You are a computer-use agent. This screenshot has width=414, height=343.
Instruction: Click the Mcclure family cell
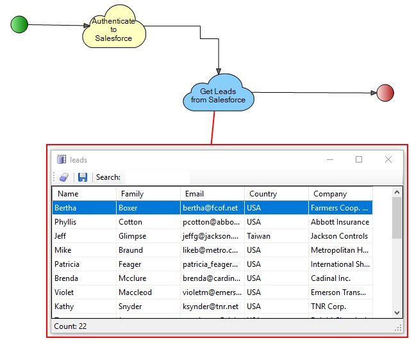[x=149, y=278]
